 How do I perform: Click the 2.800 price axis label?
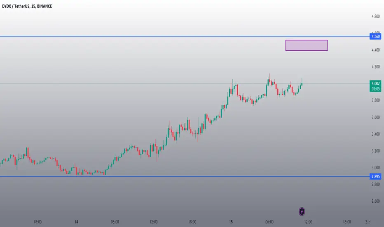coord(375,184)
